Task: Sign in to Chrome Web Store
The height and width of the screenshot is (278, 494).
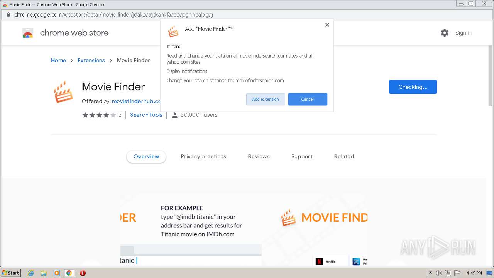Action: [x=464, y=33]
